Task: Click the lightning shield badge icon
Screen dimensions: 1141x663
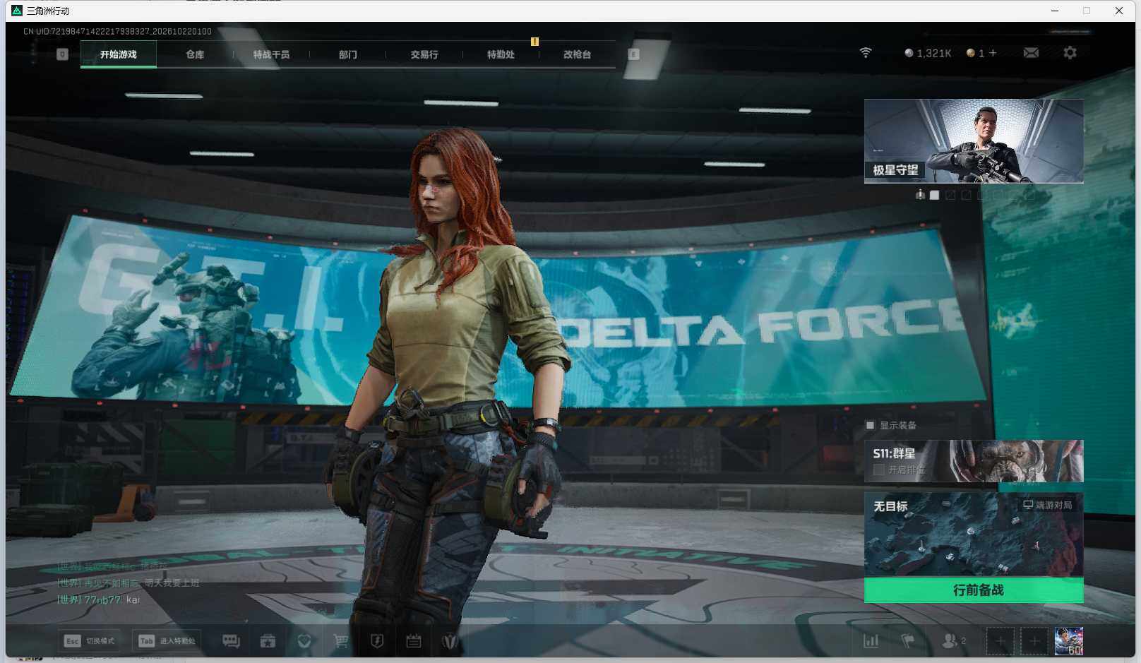Action: click(377, 641)
